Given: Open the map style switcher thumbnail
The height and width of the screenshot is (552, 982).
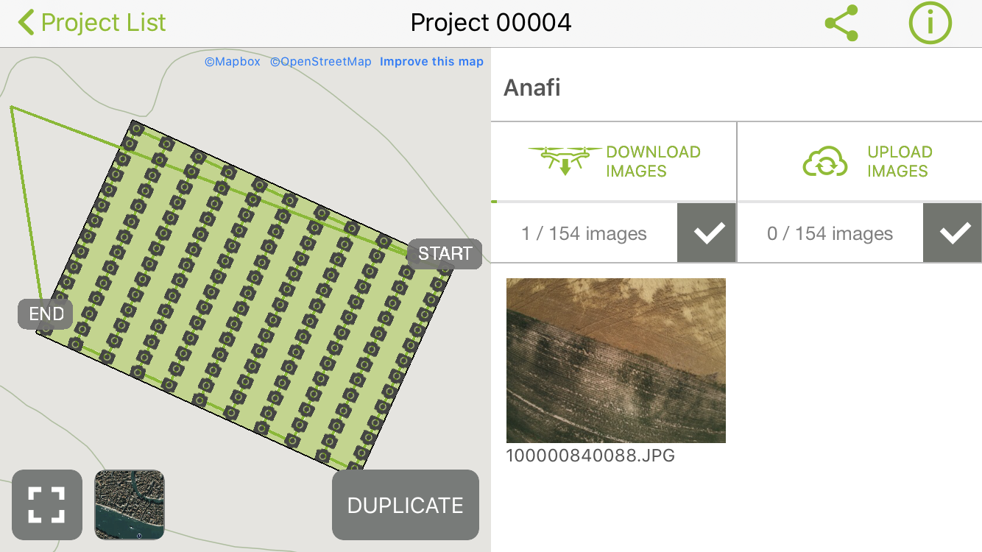Looking at the screenshot, I should (129, 505).
